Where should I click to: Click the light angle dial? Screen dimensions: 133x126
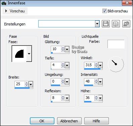click(116, 64)
